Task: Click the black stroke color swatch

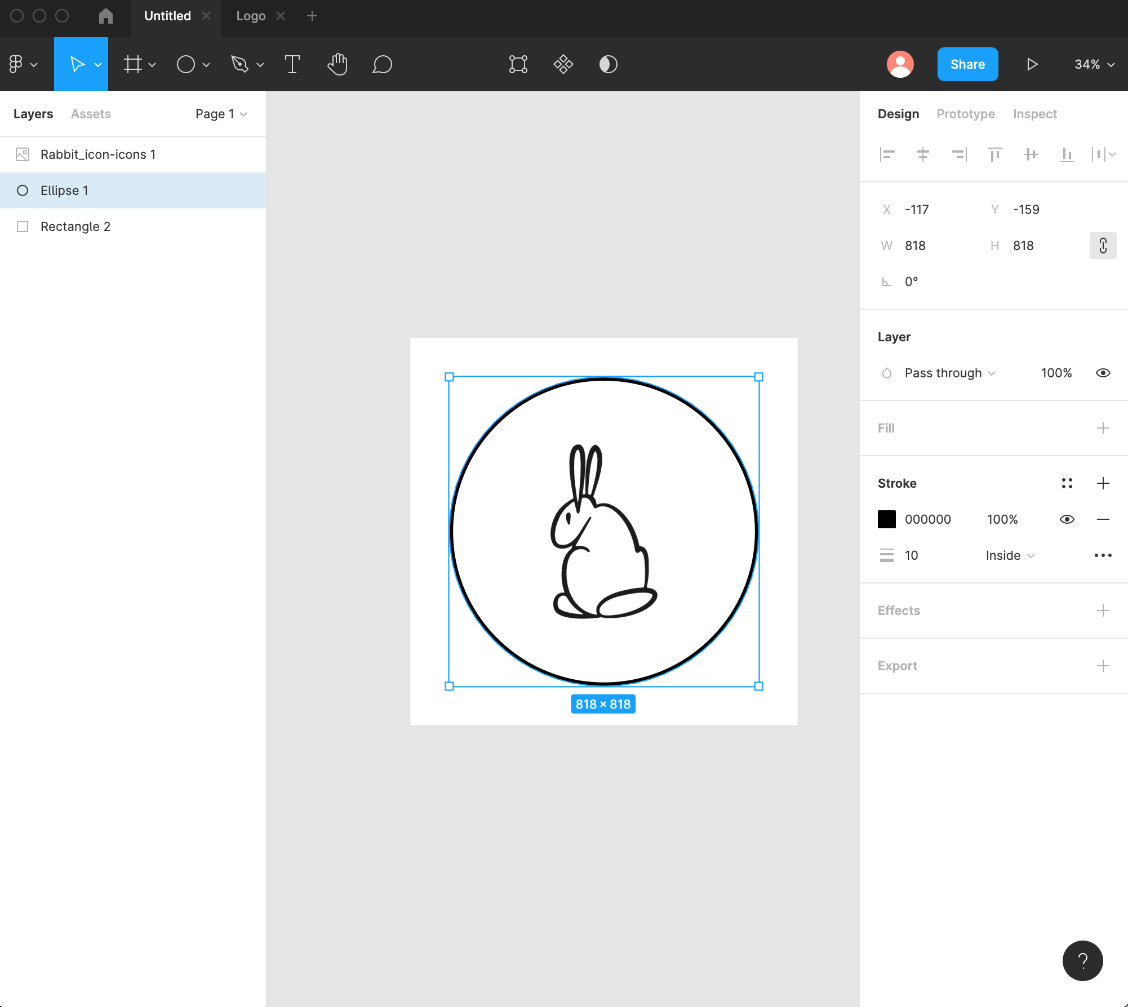Action: click(886, 519)
